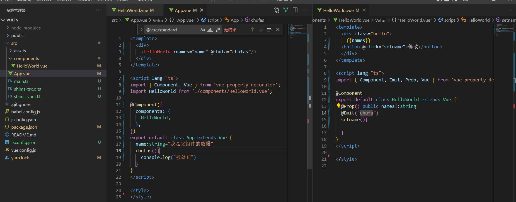This screenshot has width=516, height=202.
Task: Toggle find in selection
Action: click(x=269, y=29)
